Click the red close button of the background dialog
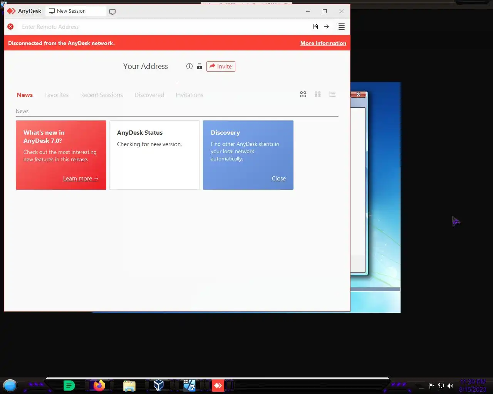The image size is (493, 394). point(358,94)
